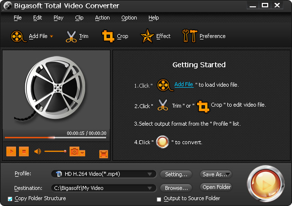The height and width of the screenshot is (206, 292).
Task: Select the Crop tool in toolbar
Action: [108, 36]
